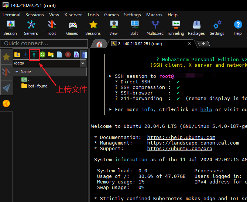
Task: Download selected files from SFTP browser
Action: click(25, 54)
